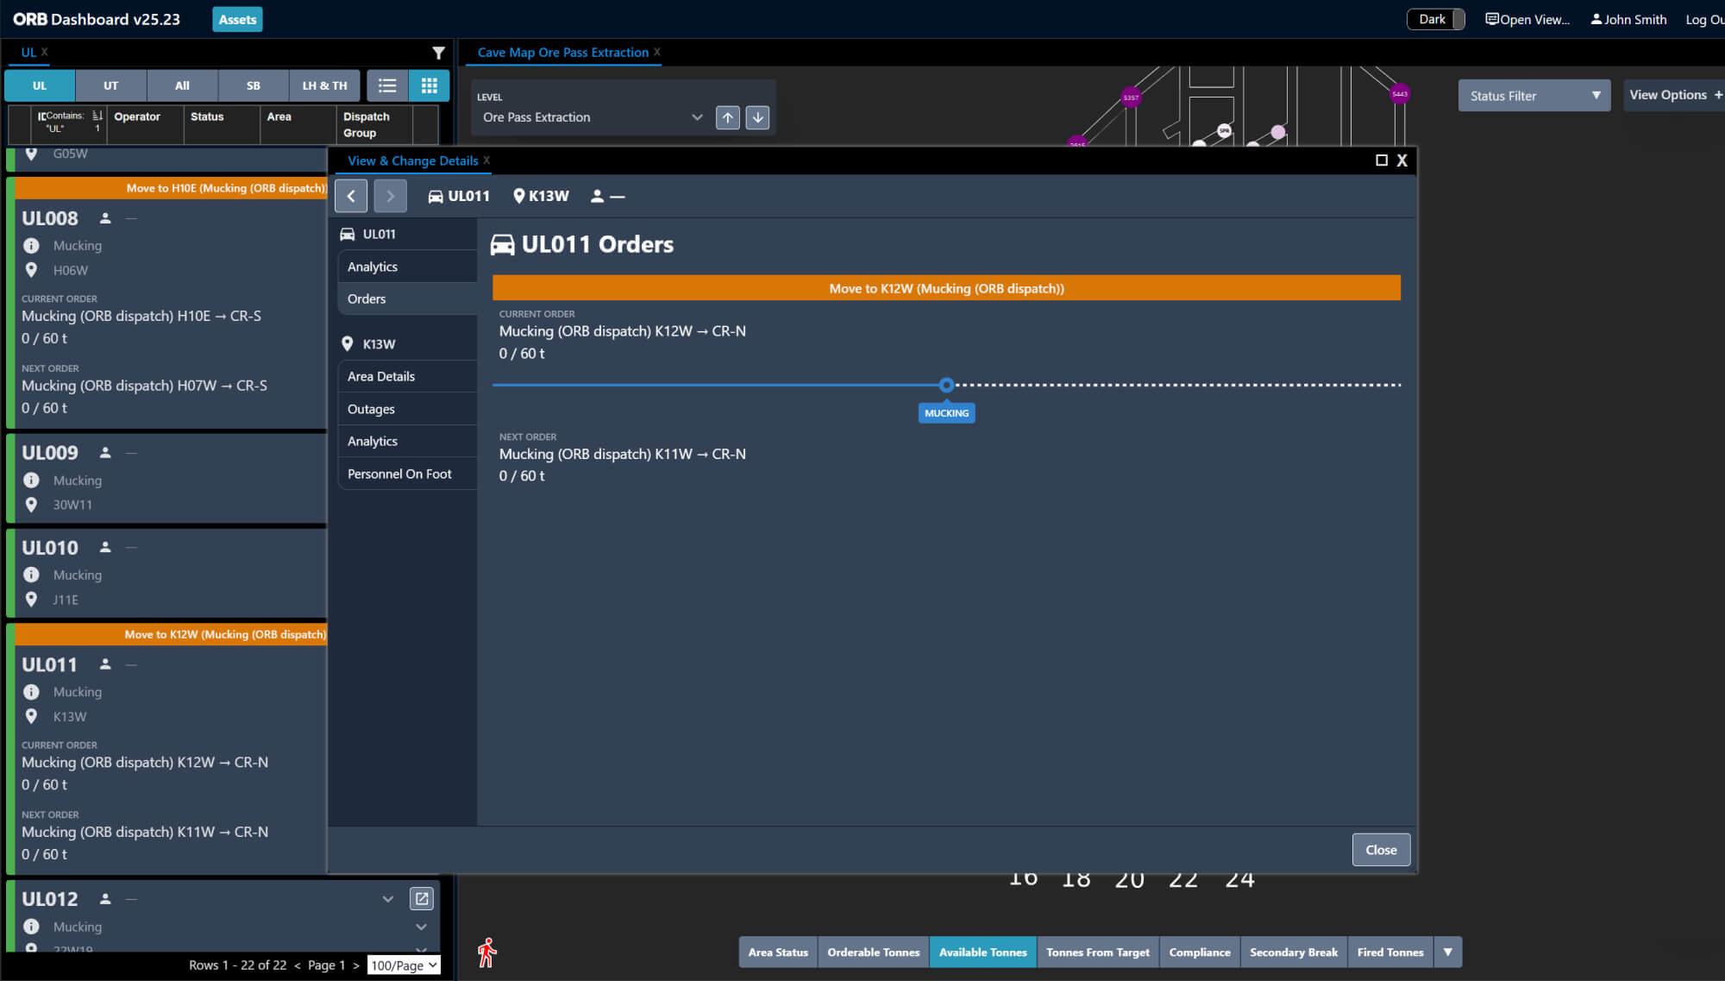Expand more overlay options arrow after Fired Tonnes

(x=1447, y=953)
